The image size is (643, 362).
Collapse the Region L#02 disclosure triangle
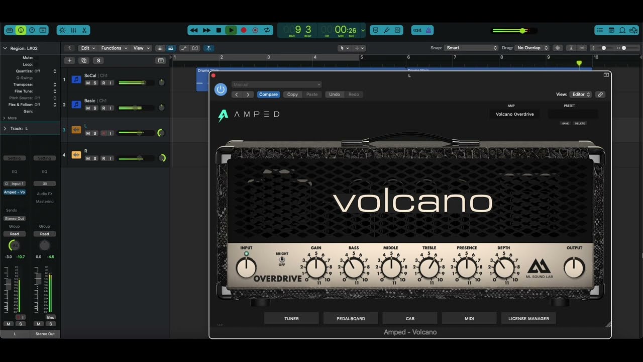coord(5,48)
